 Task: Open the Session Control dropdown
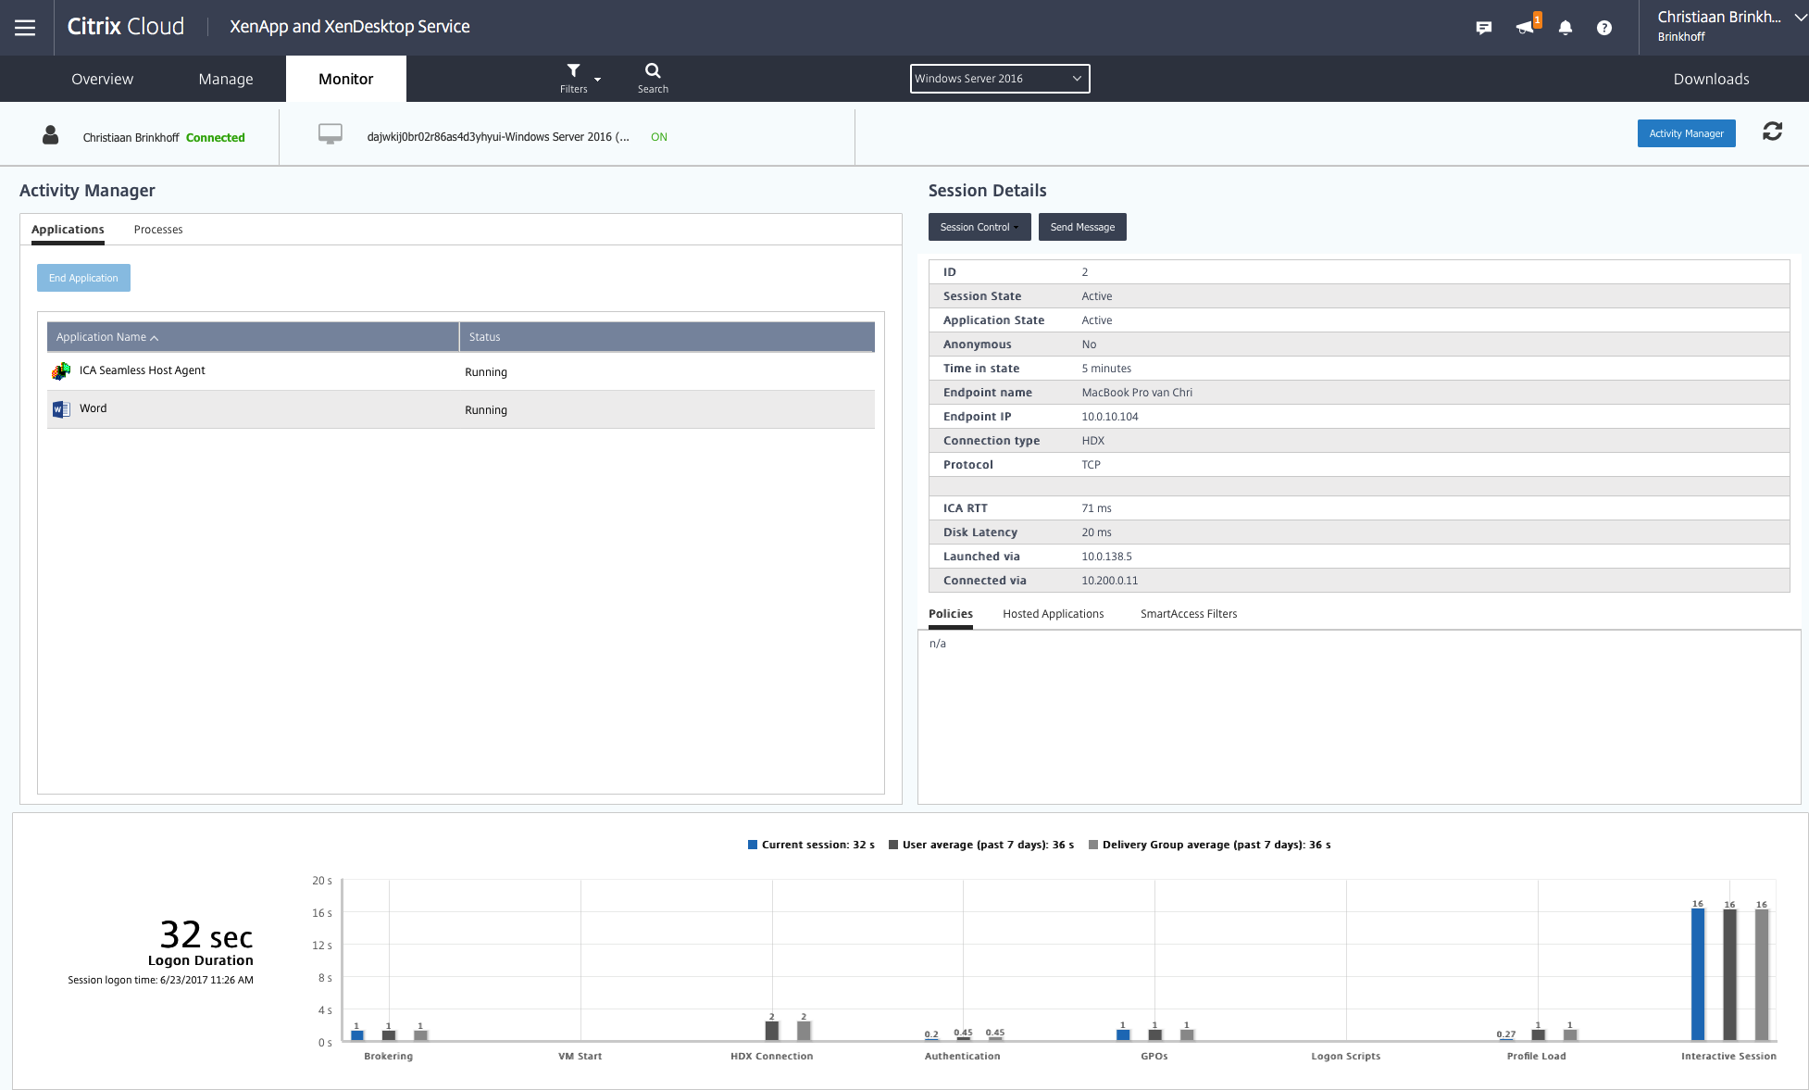click(x=979, y=227)
